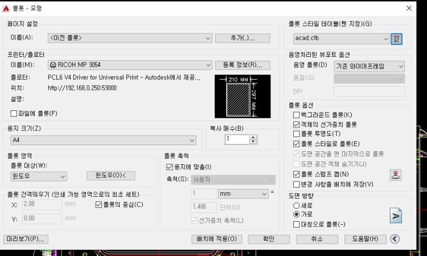
Task: Click the 등록 정보 button
Action: coord(242,65)
